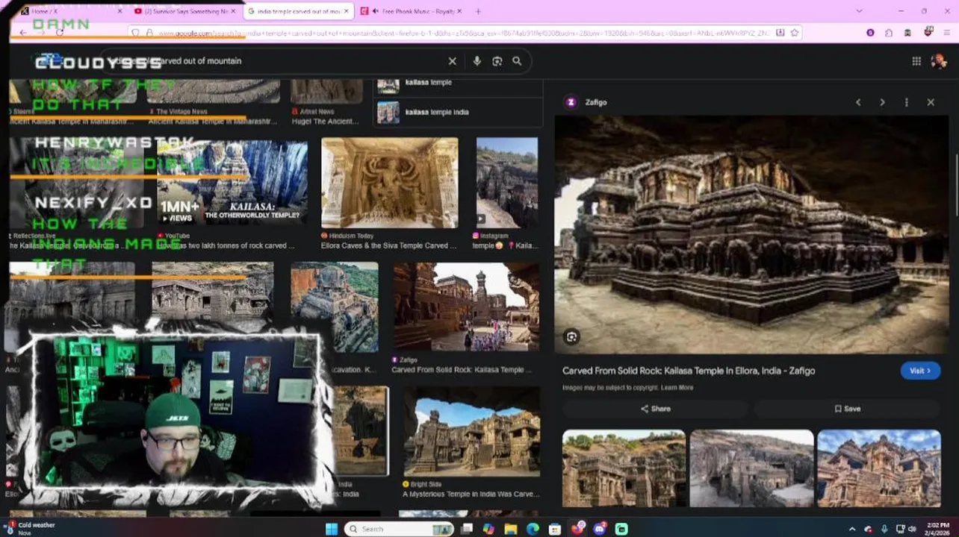The width and height of the screenshot is (959, 537).
Task: Open the Learn More copyright link
Action: pos(677,388)
